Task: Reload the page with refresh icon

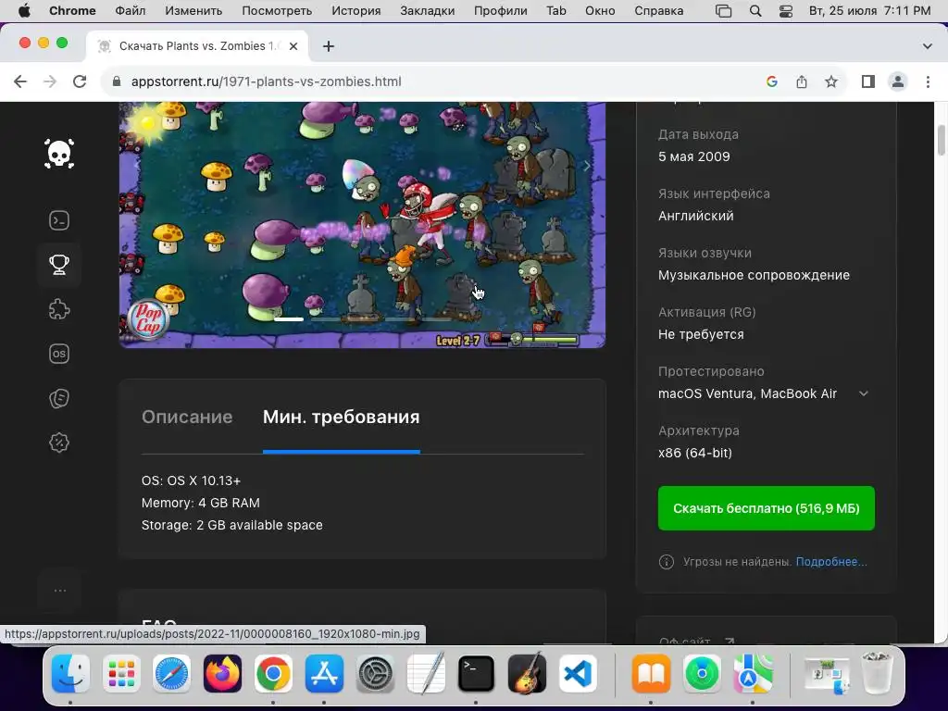Action: pyautogui.click(x=80, y=81)
